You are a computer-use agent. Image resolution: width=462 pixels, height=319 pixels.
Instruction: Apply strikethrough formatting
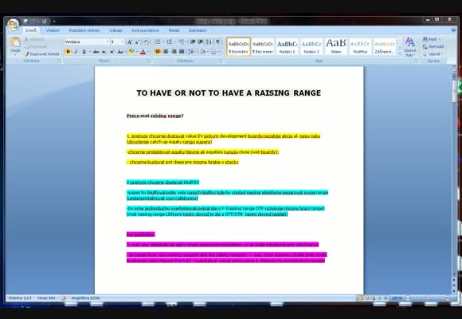click(x=96, y=52)
